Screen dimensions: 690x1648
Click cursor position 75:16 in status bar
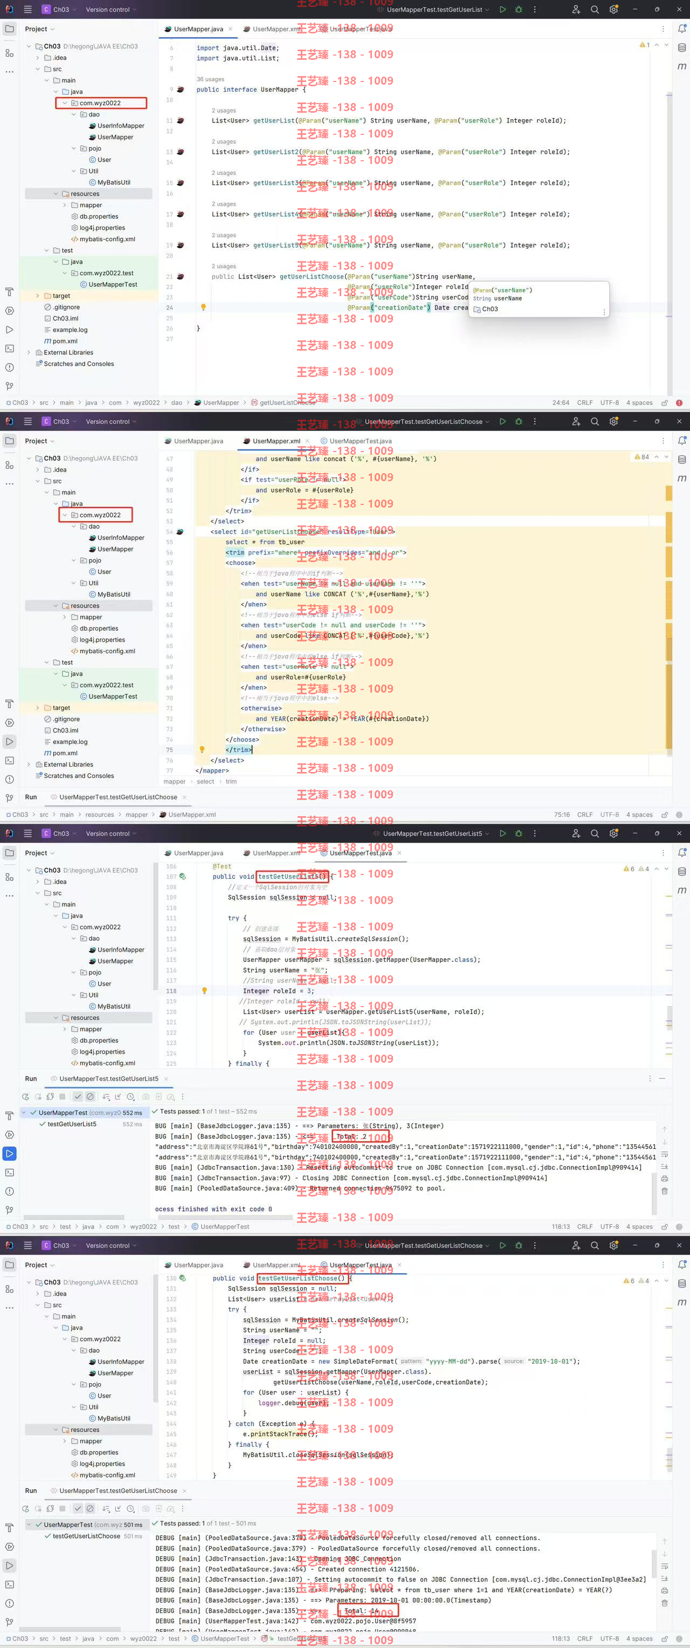click(x=562, y=815)
